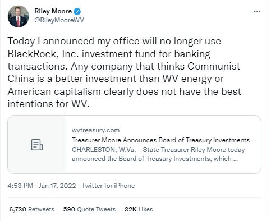Click the article document icon in link card

[x=37, y=145]
